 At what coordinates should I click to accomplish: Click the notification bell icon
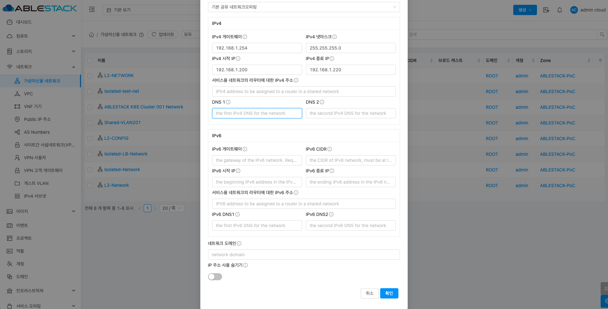tap(559, 10)
